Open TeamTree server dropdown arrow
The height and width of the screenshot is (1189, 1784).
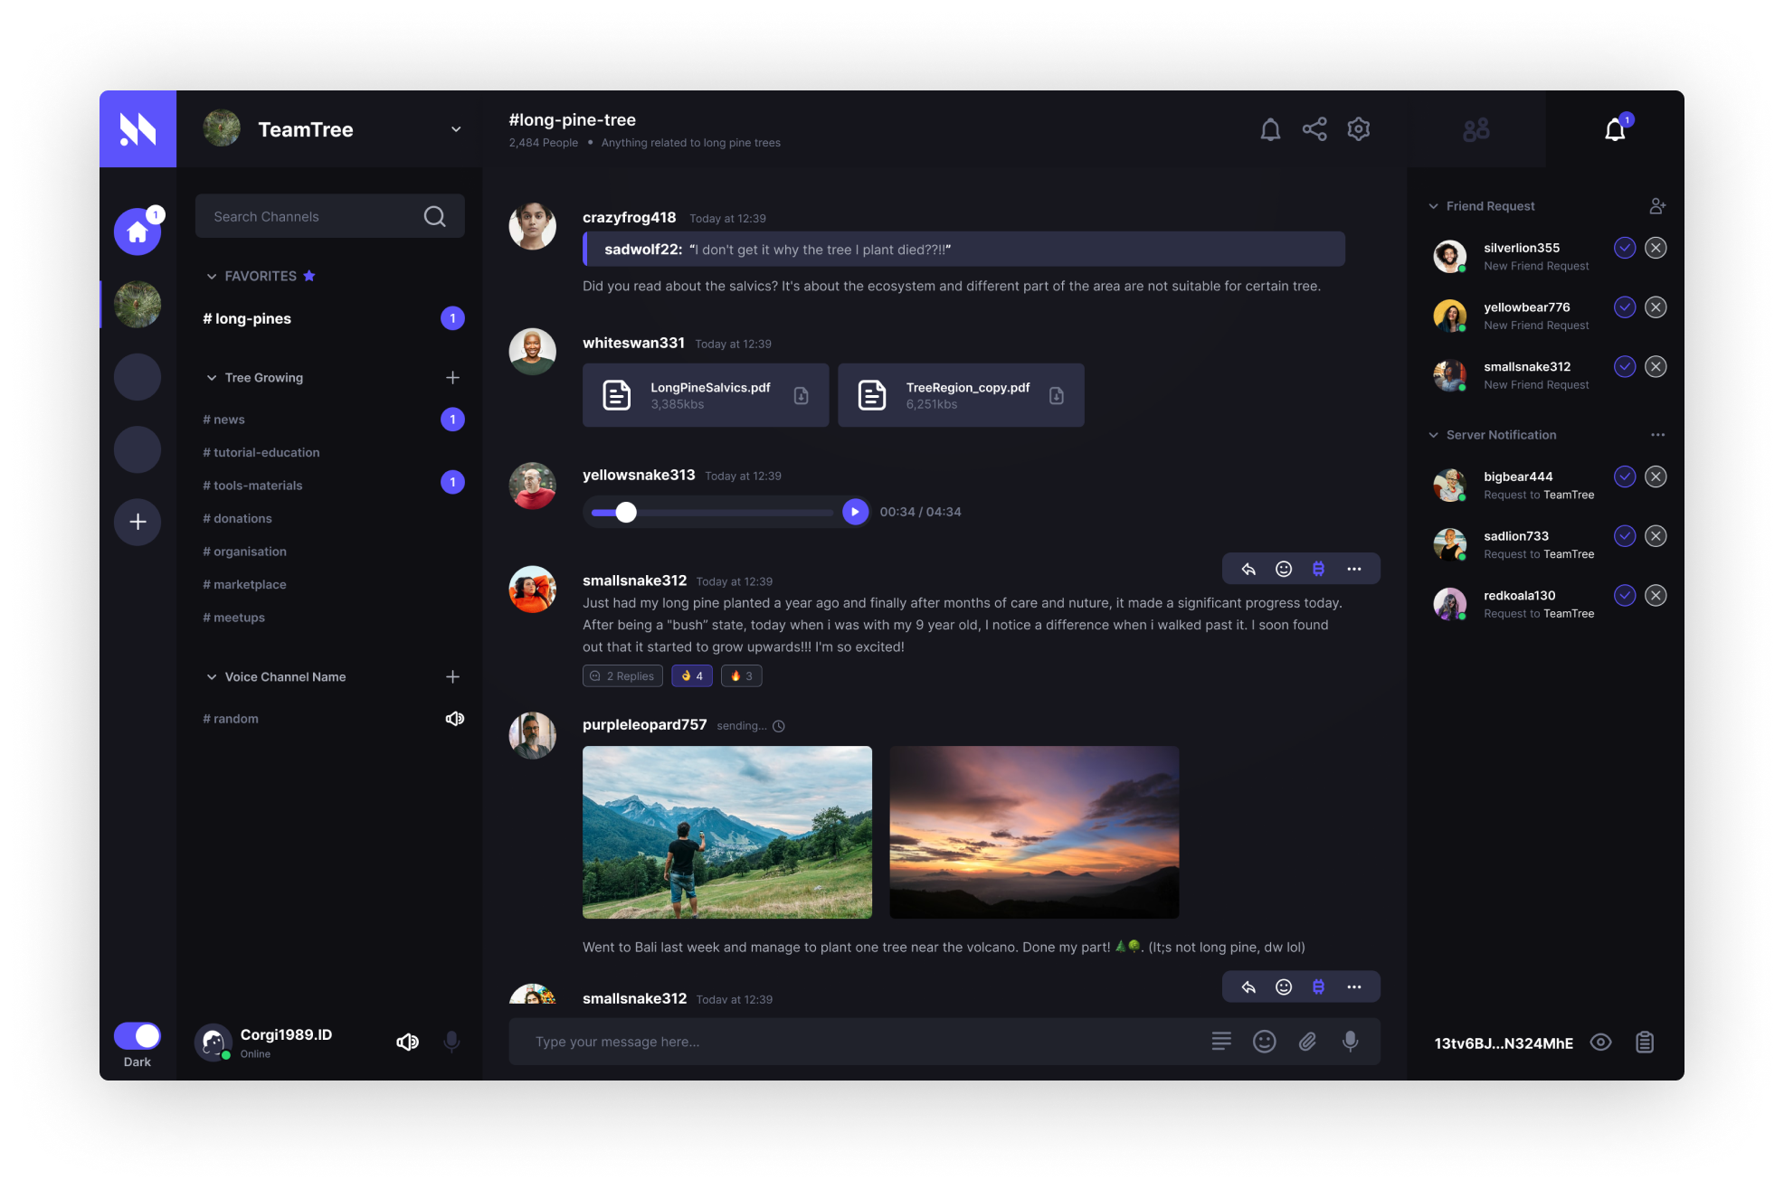456,129
